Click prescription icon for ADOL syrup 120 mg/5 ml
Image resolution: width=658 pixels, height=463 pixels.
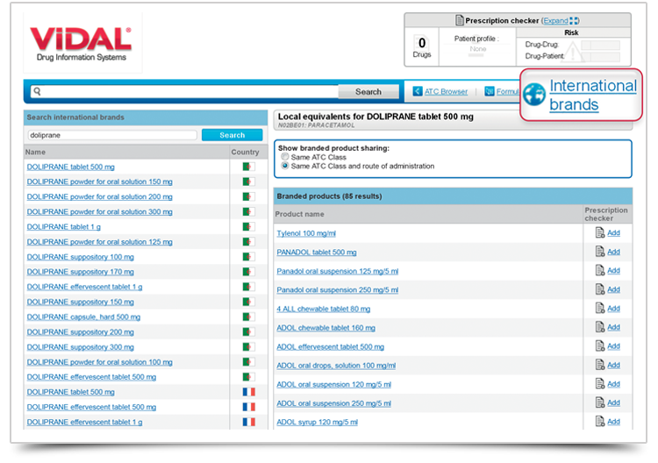(600, 421)
